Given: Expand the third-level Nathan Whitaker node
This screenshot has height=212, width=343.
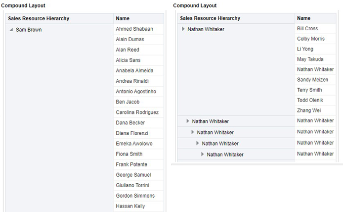Looking at the screenshot, I should pos(193,132).
